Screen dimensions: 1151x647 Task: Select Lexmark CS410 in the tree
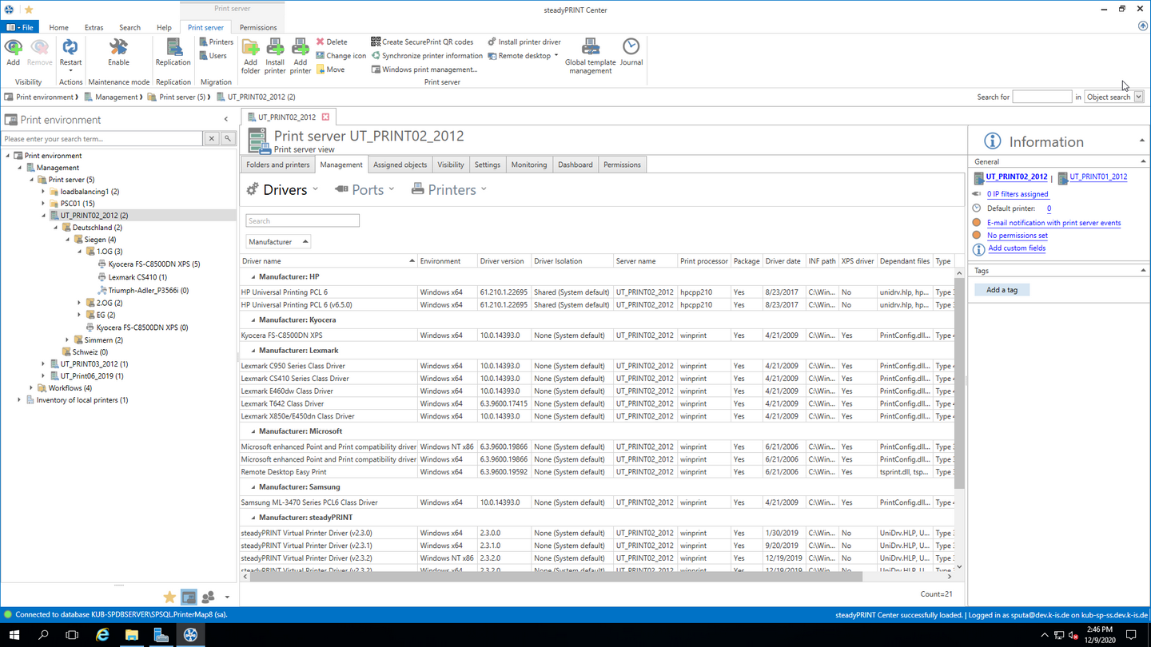pos(137,277)
